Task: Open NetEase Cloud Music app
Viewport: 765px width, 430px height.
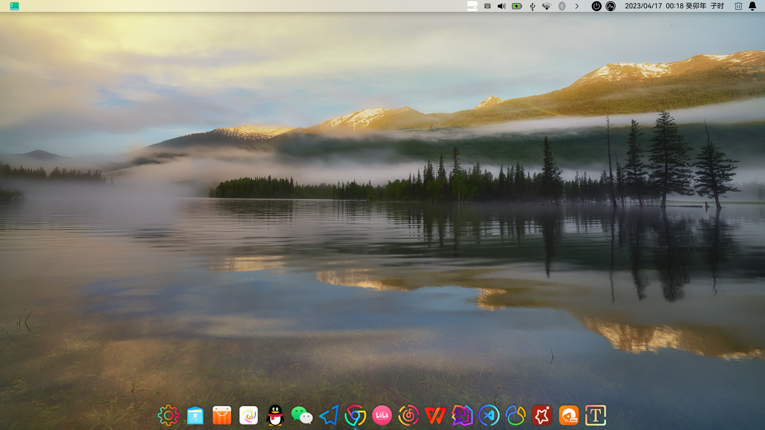Action: (408, 415)
